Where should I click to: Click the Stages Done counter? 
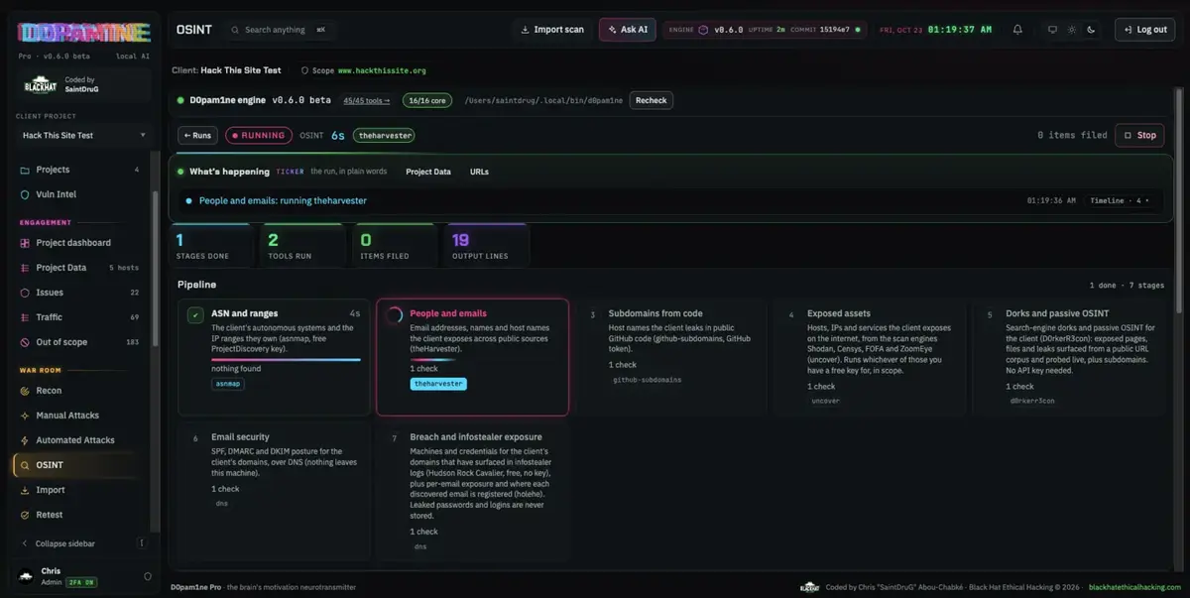[212, 247]
